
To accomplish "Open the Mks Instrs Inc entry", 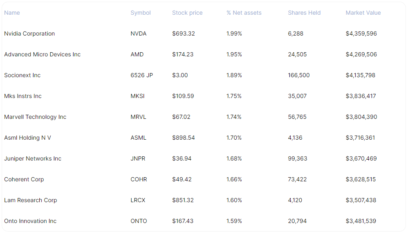I will click(23, 96).
